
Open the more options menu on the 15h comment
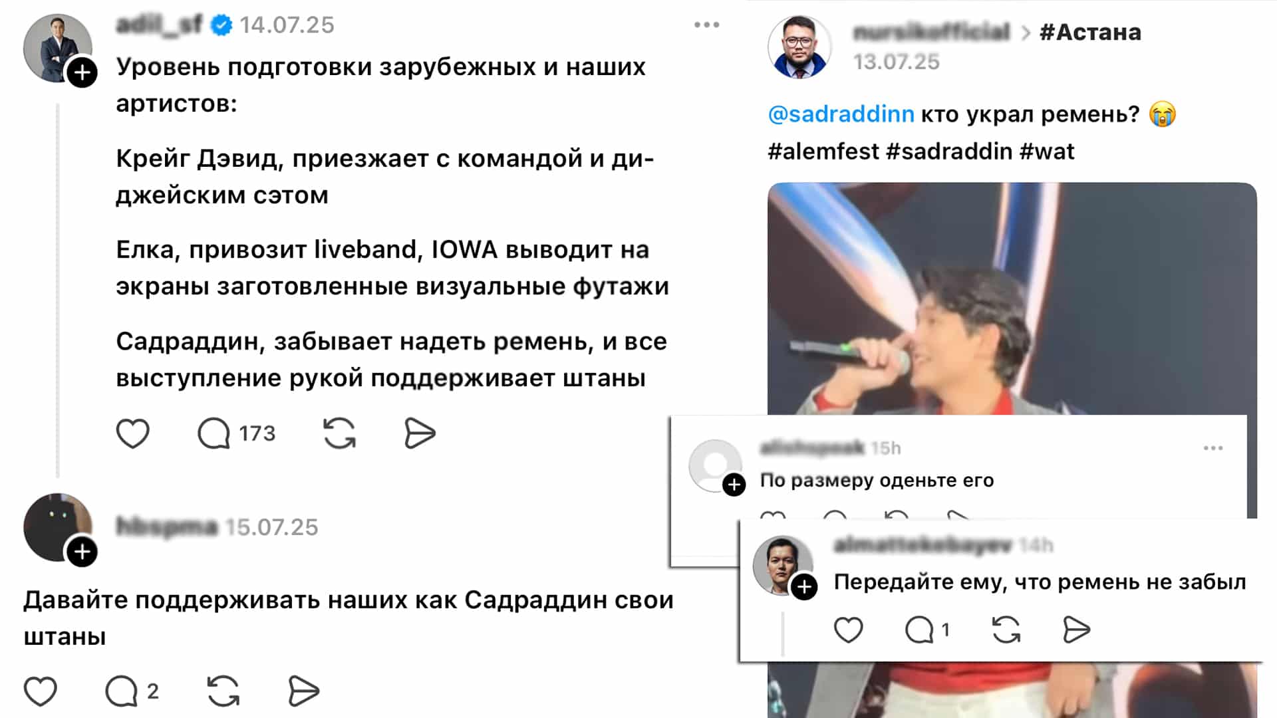point(1213,448)
